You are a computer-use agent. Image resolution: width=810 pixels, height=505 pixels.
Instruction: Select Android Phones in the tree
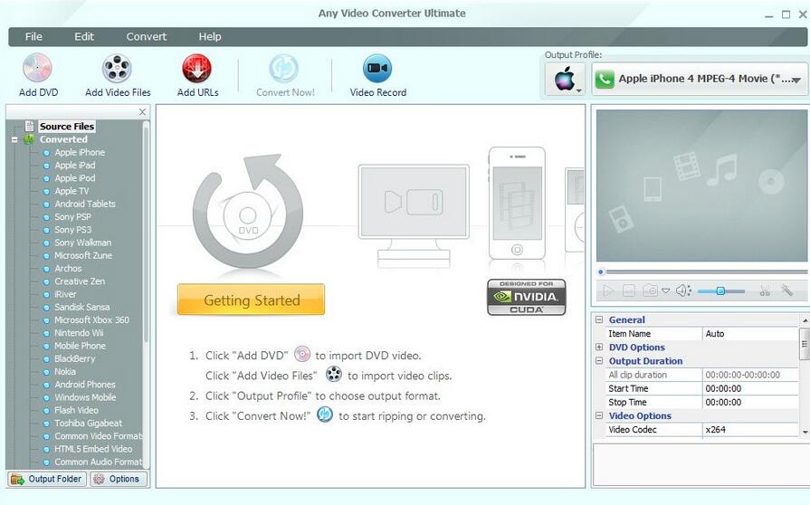[85, 385]
